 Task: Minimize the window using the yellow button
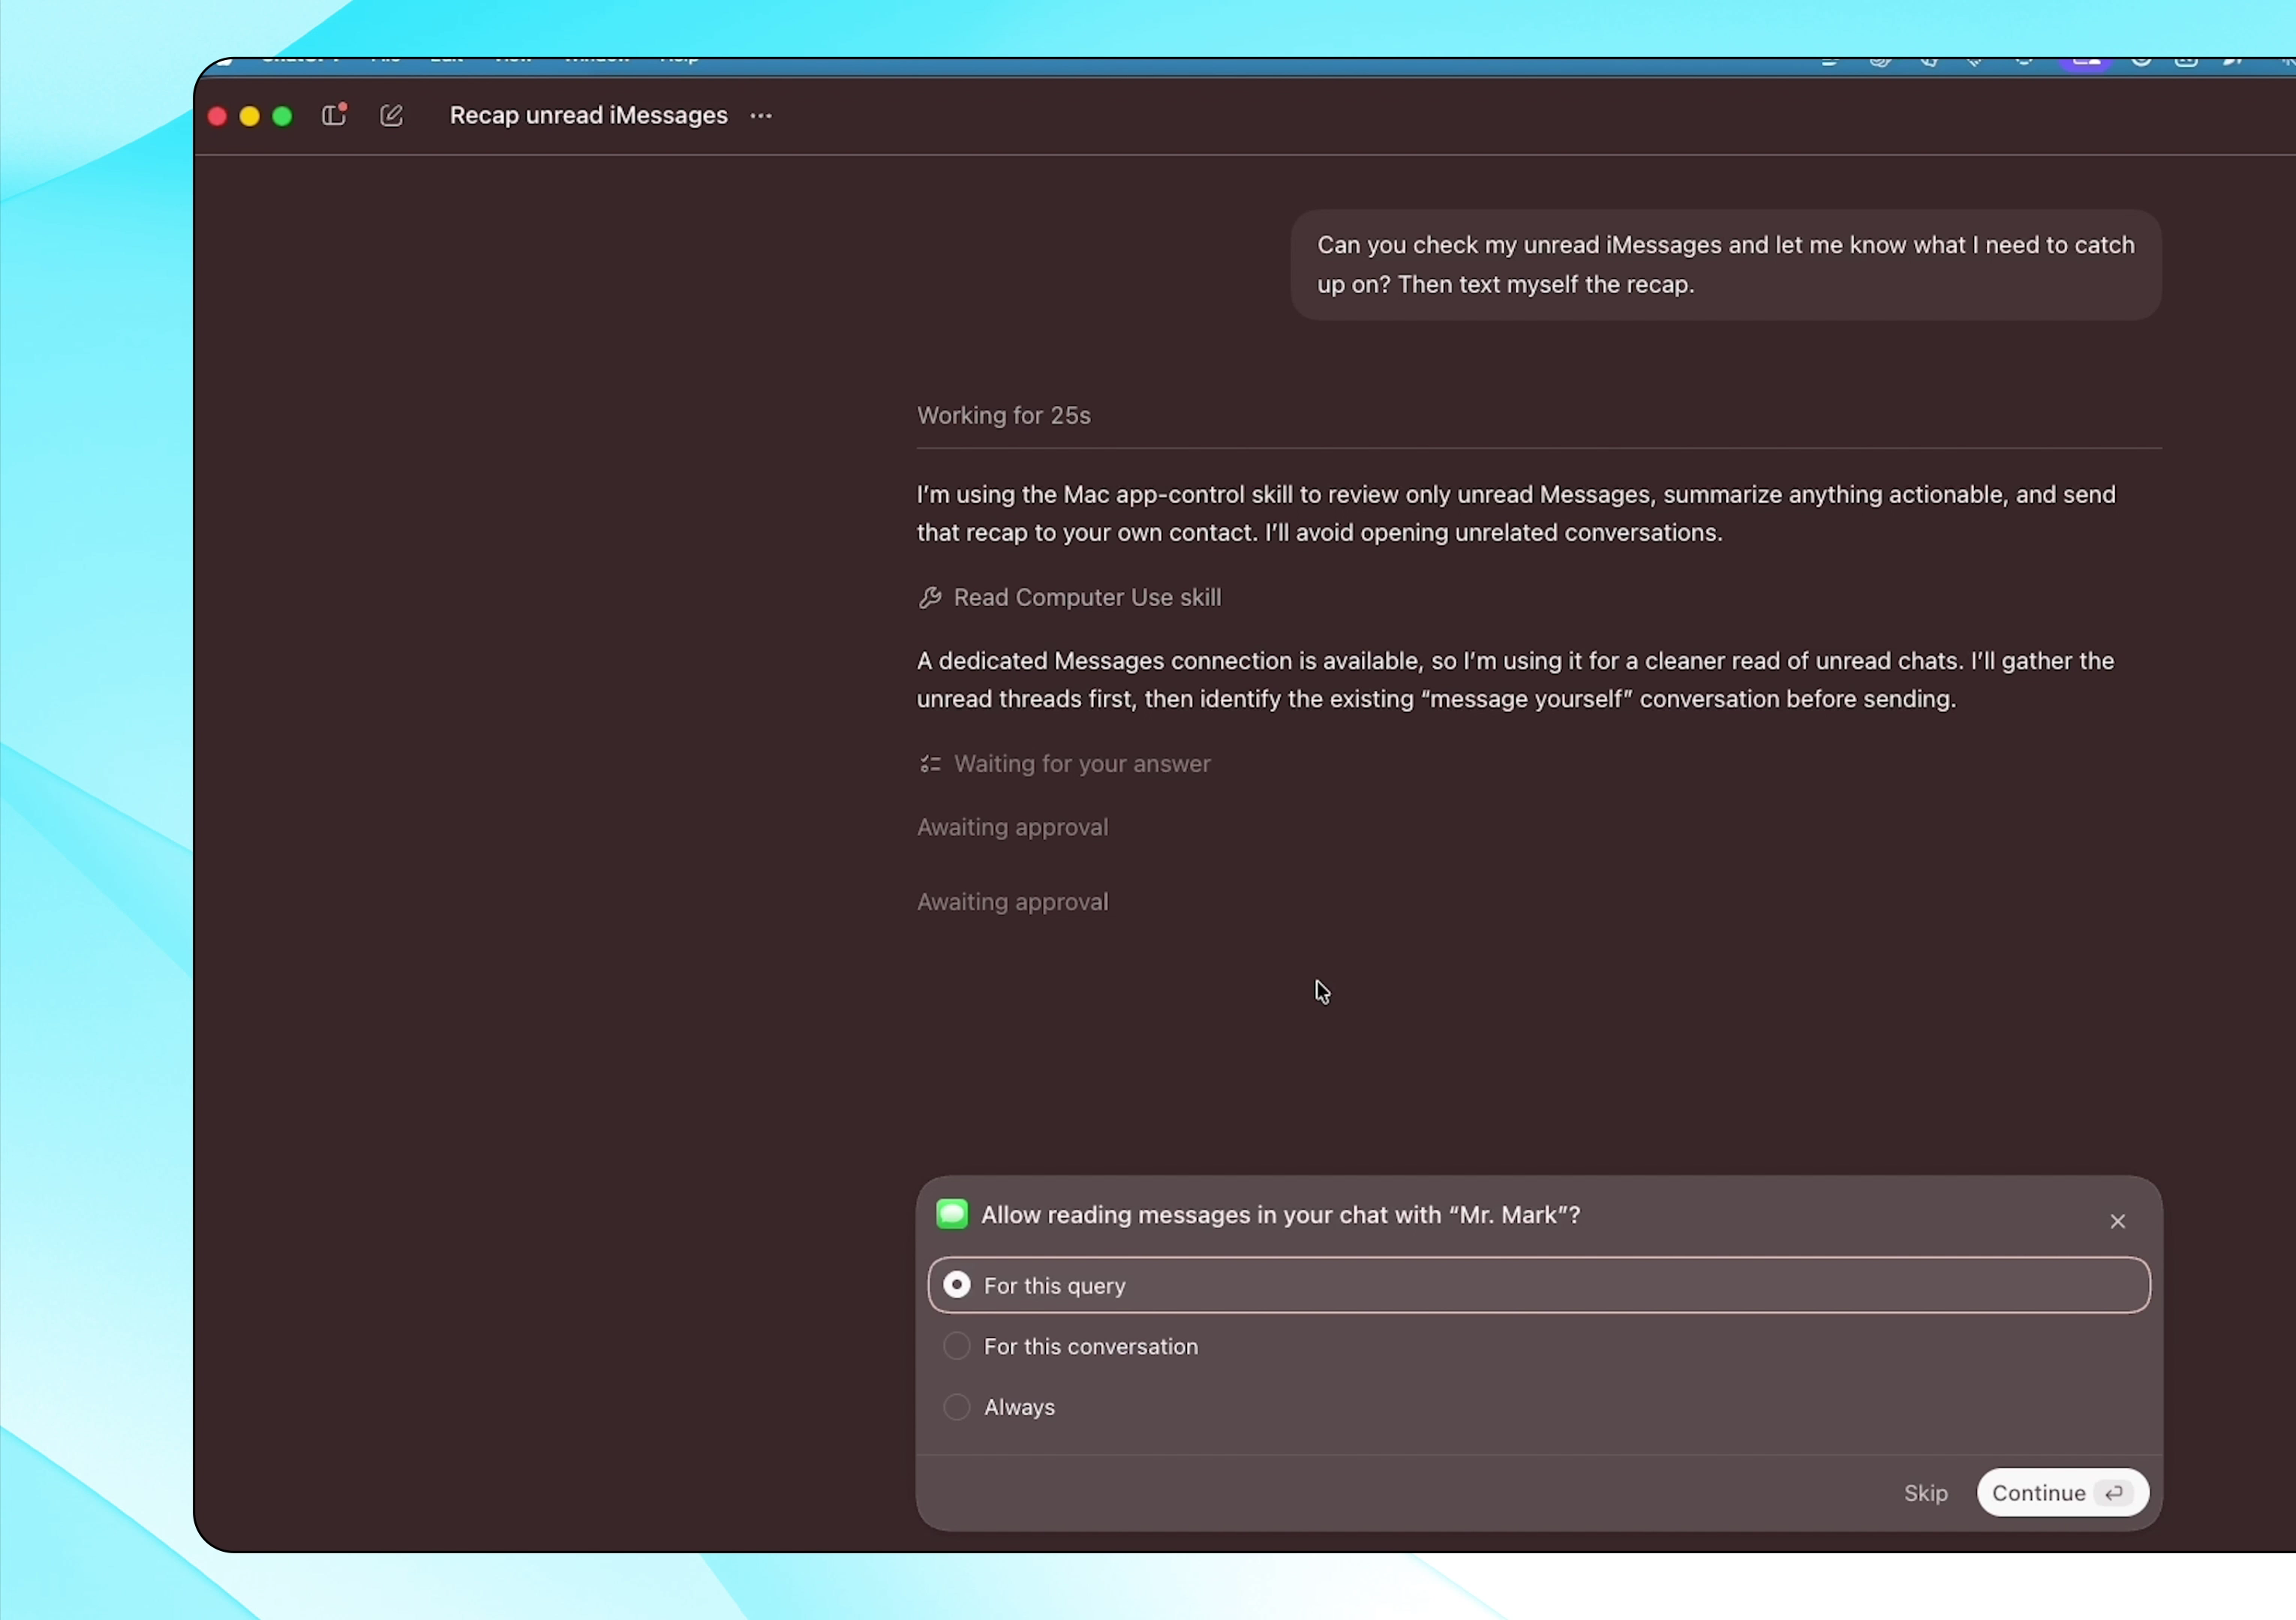point(250,116)
